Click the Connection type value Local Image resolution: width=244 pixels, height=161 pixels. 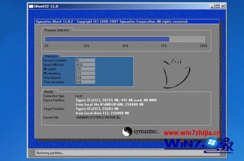pos(79,96)
